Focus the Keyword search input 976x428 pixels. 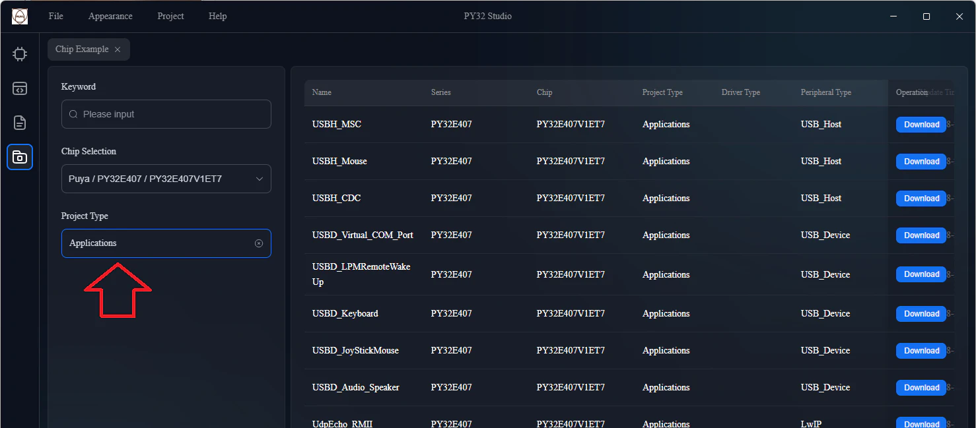click(x=166, y=114)
